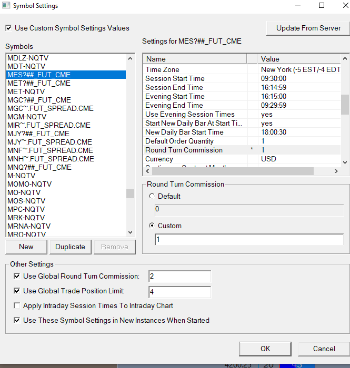Select the Evening Start Time row

242,96
